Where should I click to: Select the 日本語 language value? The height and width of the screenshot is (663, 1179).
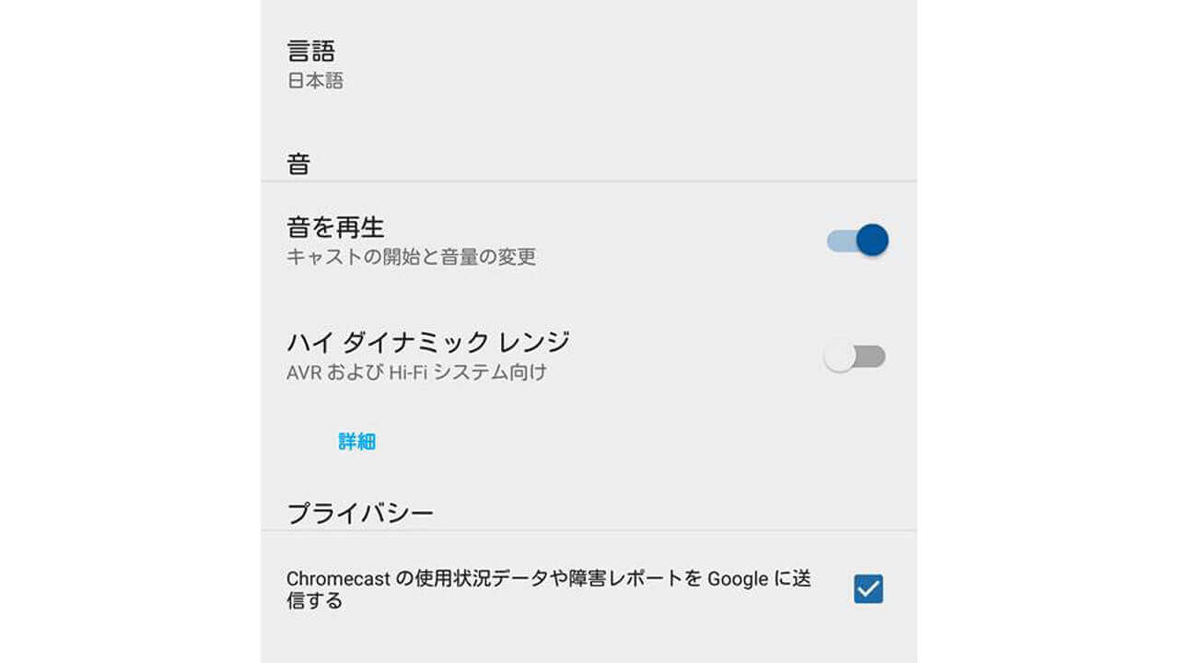(x=310, y=81)
